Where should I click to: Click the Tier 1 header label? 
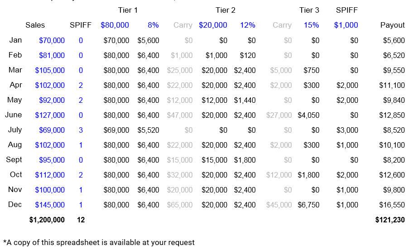128,10
